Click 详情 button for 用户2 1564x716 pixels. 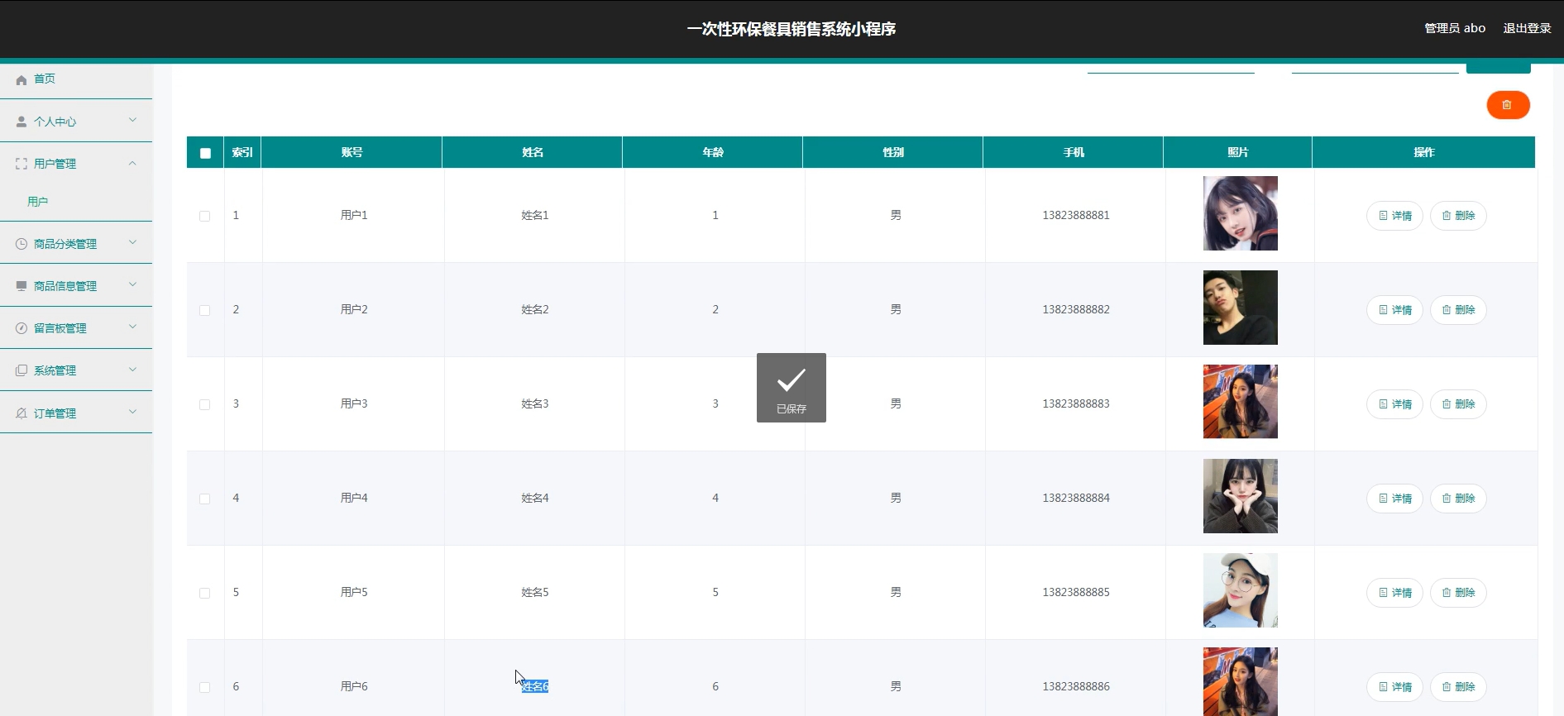(x=1394, y=310)
